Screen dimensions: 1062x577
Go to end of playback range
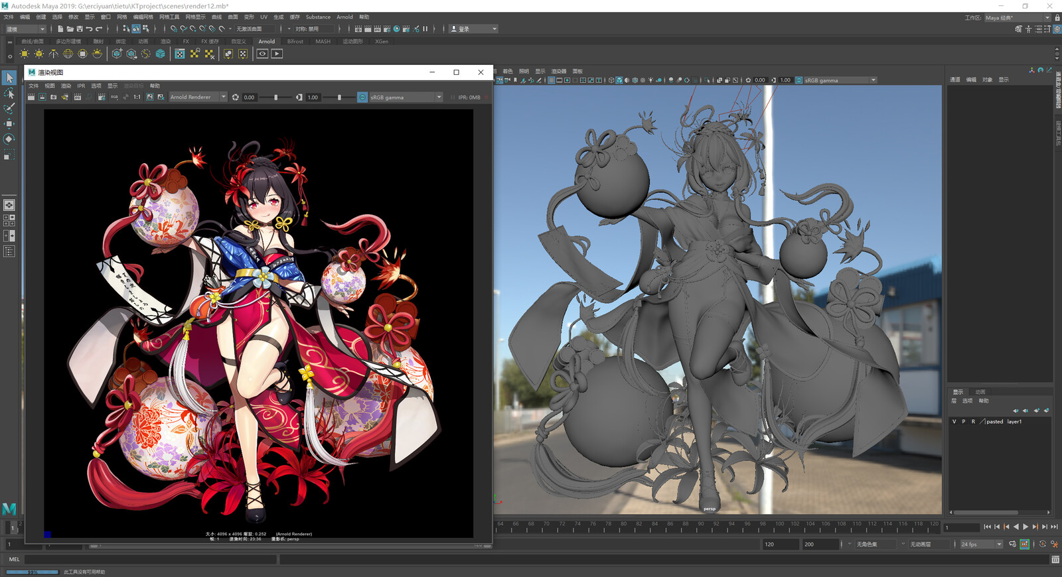click(x=1054, y=527)
